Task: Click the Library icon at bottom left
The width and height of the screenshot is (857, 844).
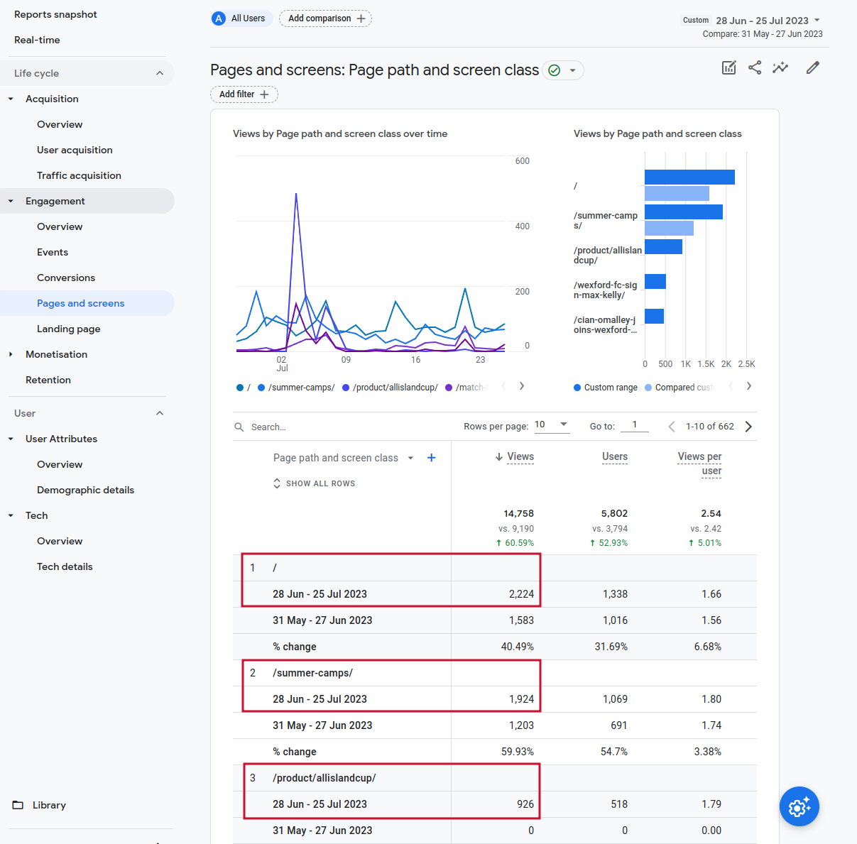Action: tap(18, 805)
